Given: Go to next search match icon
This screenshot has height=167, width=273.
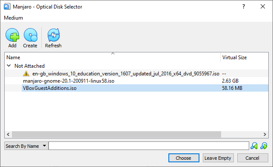Looking at the screenshot, I should [x=264, y=146].
